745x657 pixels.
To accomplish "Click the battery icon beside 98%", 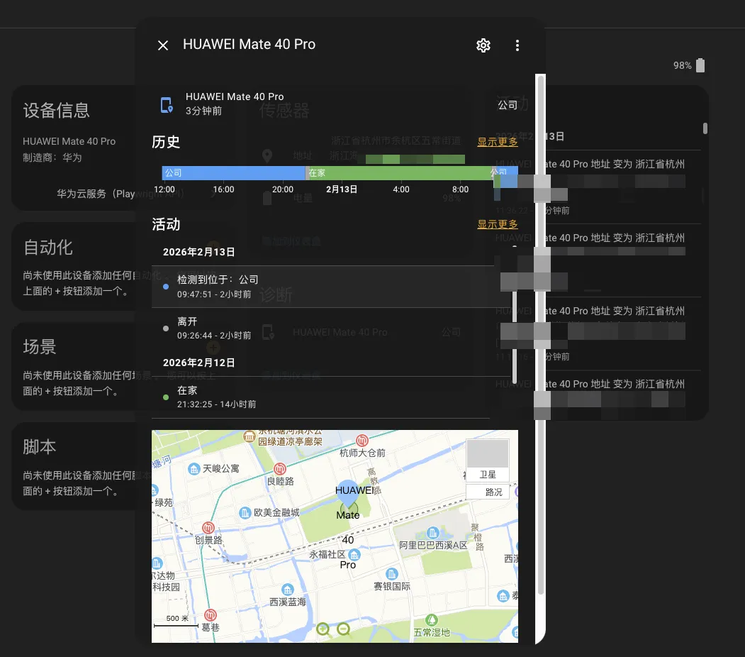I will point(700,65).
